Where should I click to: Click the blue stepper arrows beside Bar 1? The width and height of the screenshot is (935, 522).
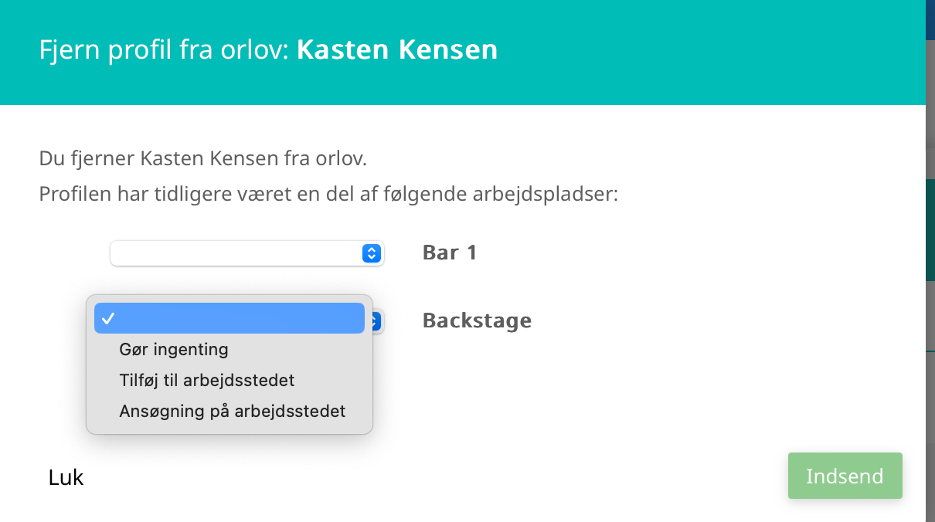coord(372,253)
